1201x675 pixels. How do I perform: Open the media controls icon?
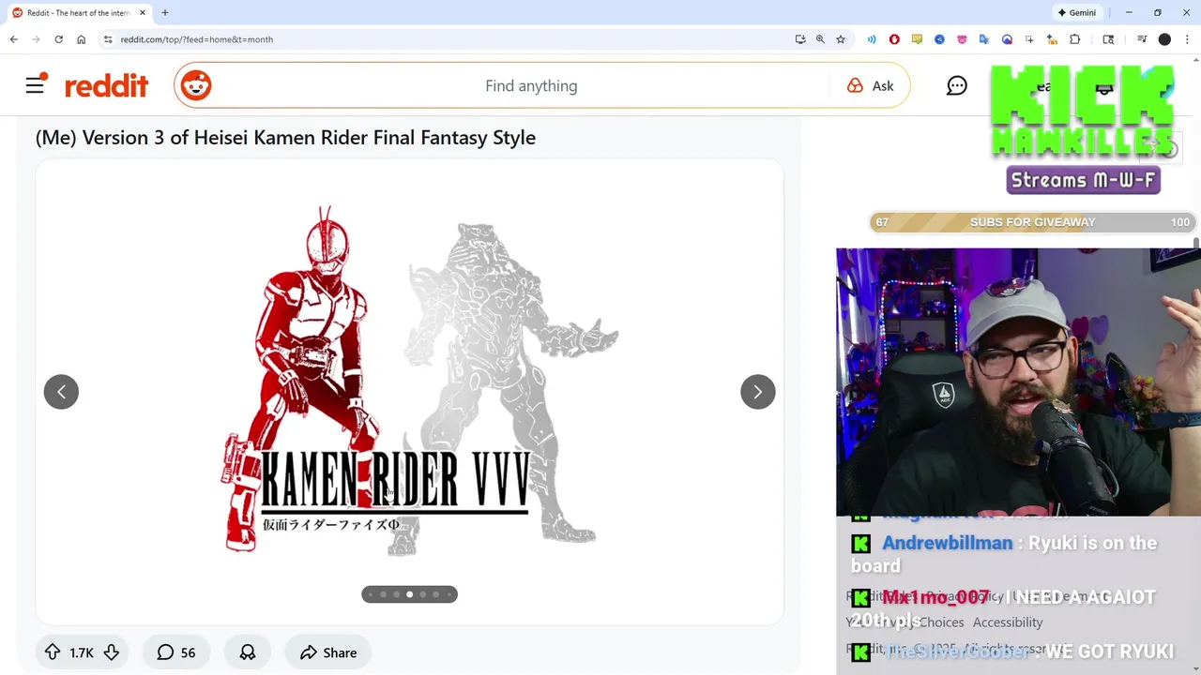pyautogui.click(x=1142, y=39)
